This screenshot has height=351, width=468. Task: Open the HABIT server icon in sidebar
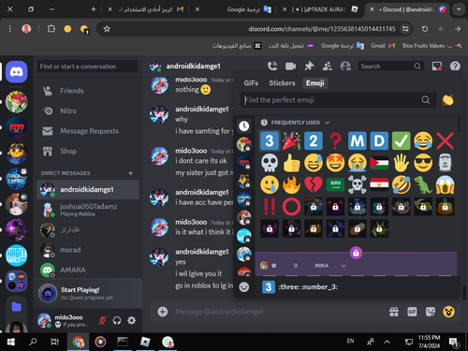(16, 256)
